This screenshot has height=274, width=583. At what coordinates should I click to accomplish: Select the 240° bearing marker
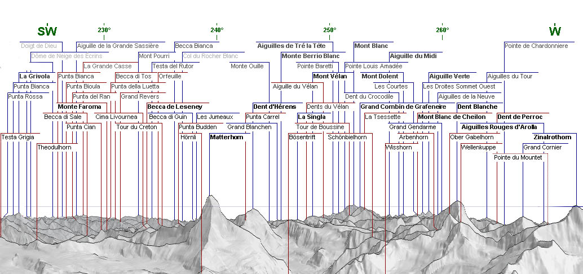217,30
